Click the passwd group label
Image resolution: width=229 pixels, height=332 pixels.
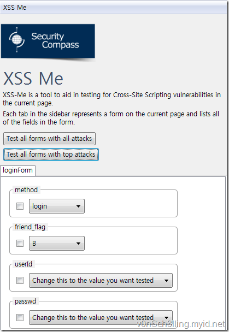click(x=26, y=301)
